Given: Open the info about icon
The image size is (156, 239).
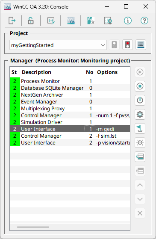Looking at the screenshot, I should (128, 21).
